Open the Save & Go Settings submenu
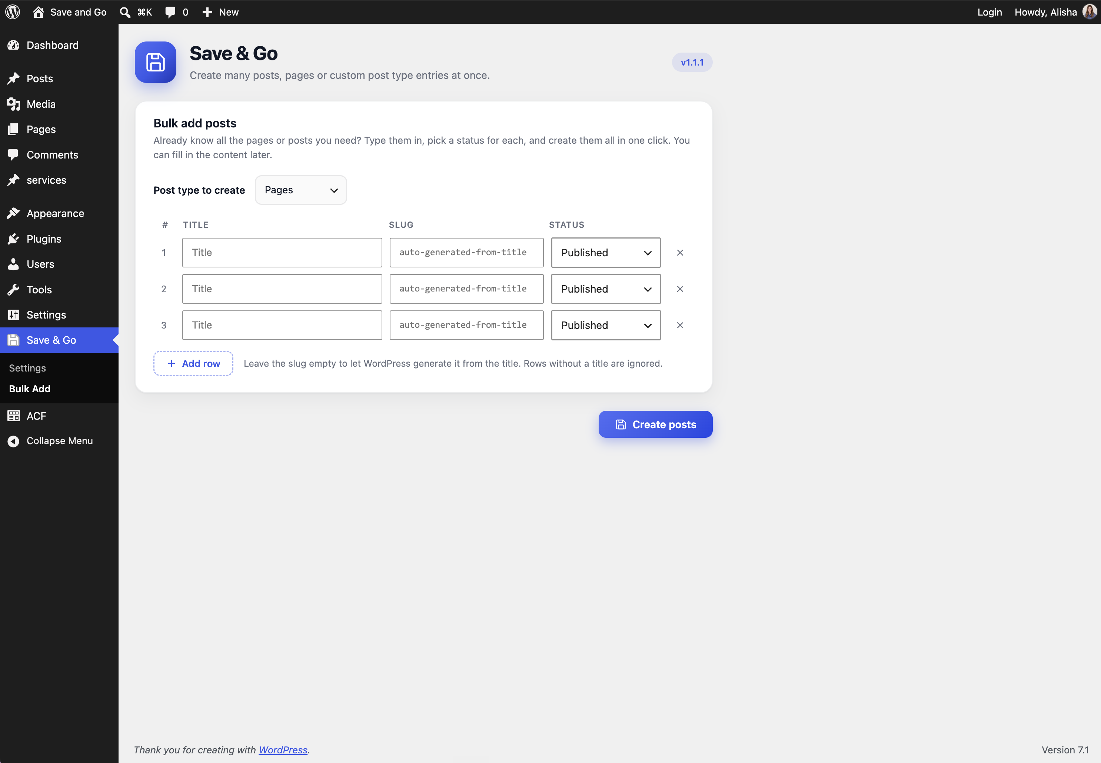The image size is (1101, 763). [27, 368]
